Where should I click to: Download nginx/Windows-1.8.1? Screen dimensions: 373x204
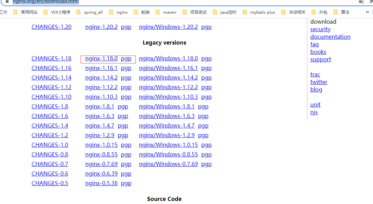tap(167, 107)
